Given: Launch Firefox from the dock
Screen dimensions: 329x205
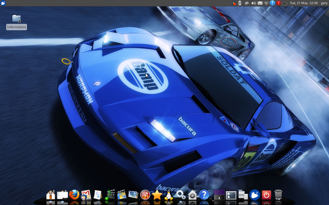Looking at the screenshot, I should [74, 195].
